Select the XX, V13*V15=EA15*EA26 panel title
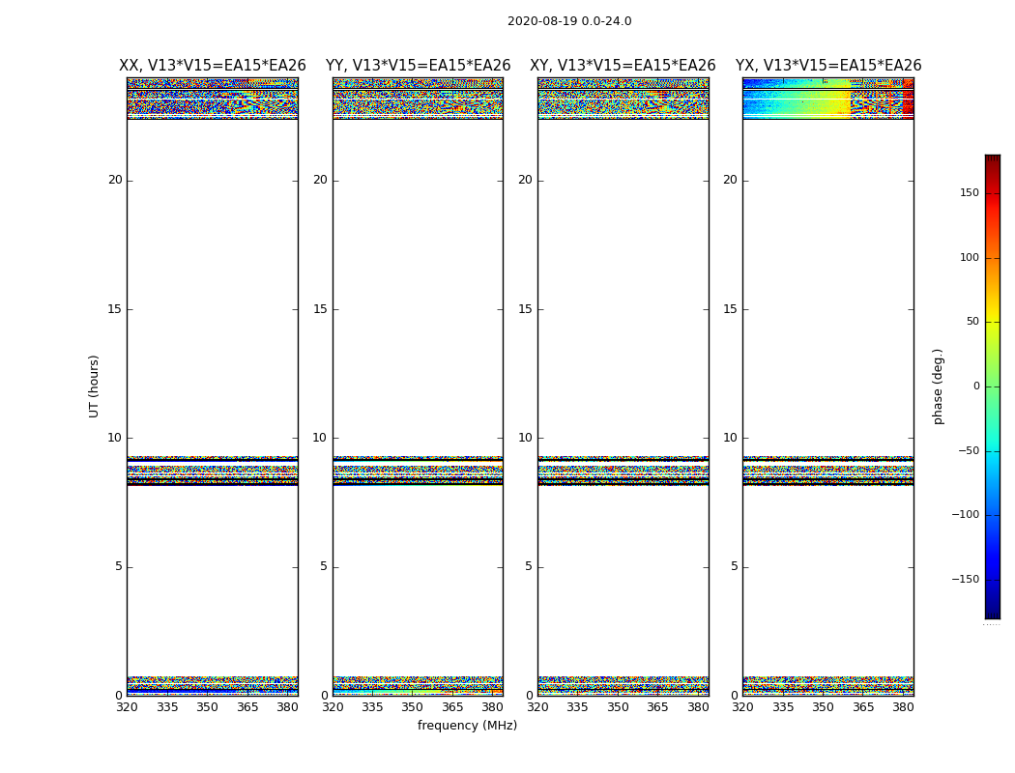The height and width of the screenshot is (773, 1015). click(213, 66)
